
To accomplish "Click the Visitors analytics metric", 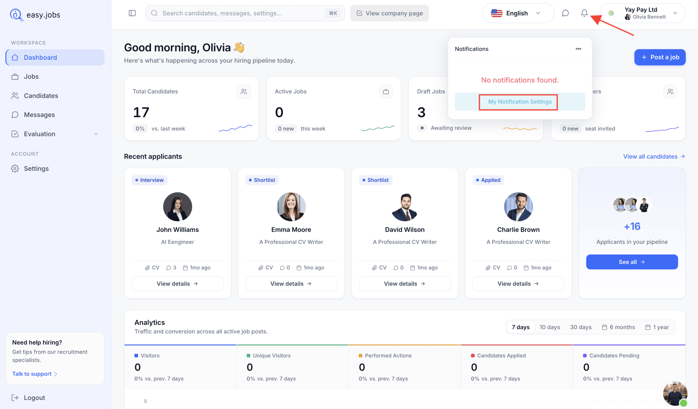I will point(180,367).
